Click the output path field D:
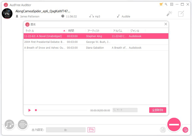Image resolution: width=192 pixels, height=136 pixels. point(66,130)
